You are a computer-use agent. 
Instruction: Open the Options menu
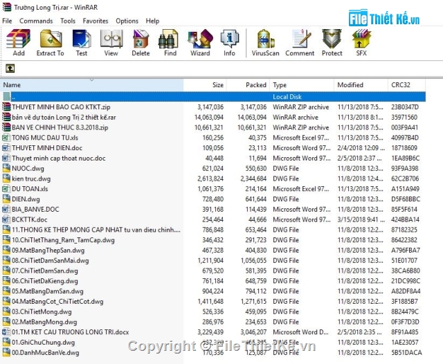pos(127,21)
